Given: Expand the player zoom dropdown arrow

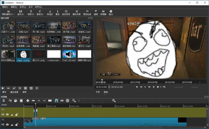Looking at the screenshot, I should point(161,87).
